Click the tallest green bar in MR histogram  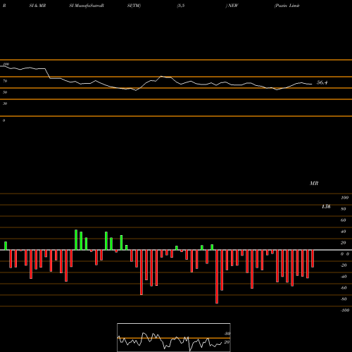pos(76,240)
